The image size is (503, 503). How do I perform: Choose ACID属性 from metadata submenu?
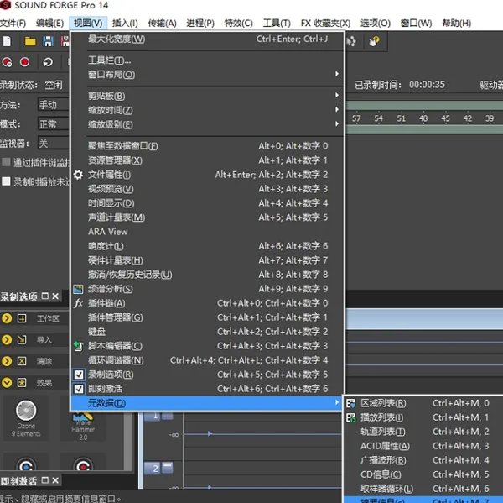click(423, 446)
